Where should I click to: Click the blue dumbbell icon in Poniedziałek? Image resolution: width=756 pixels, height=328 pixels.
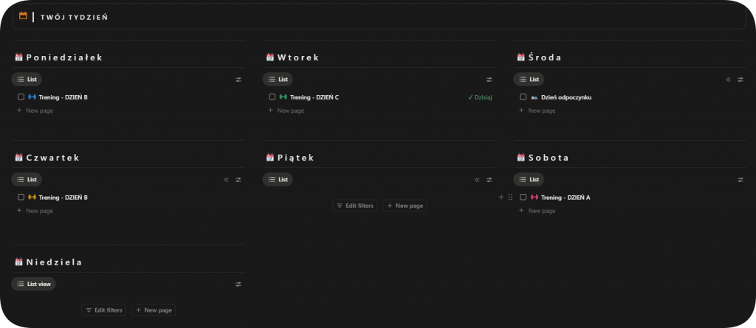tap(32, 97)
